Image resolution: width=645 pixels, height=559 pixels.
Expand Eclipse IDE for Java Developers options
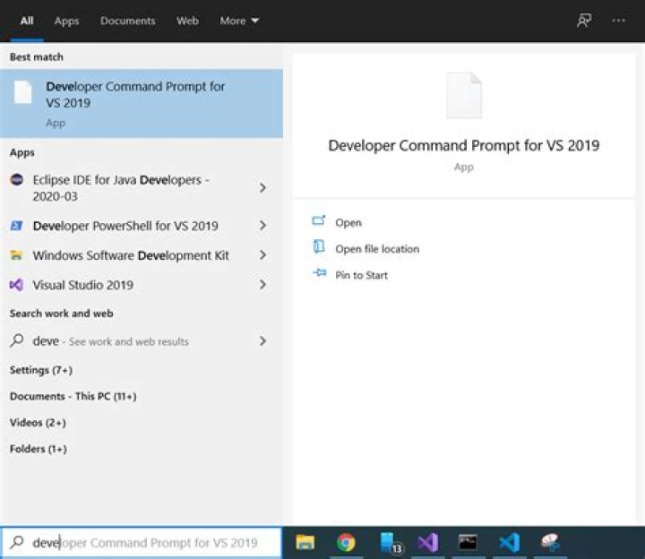[262, 187]
